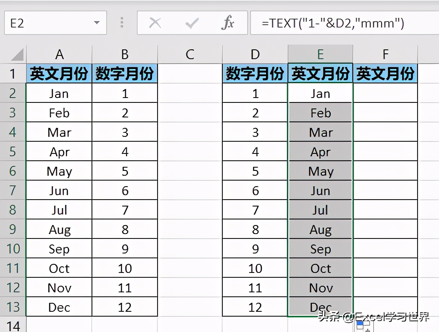
Task: Click active cell E2 containing Jan
Action: [x=320, y=93]
